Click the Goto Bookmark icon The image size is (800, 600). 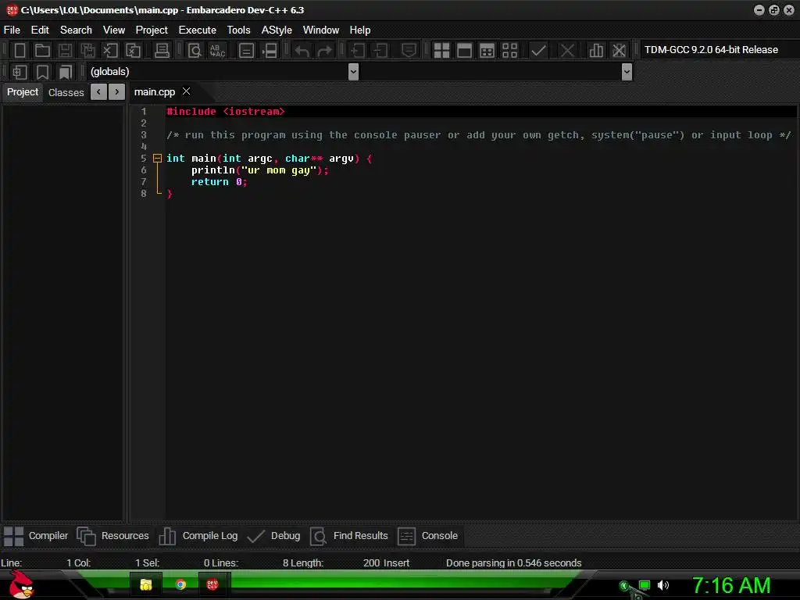point(66,72)
